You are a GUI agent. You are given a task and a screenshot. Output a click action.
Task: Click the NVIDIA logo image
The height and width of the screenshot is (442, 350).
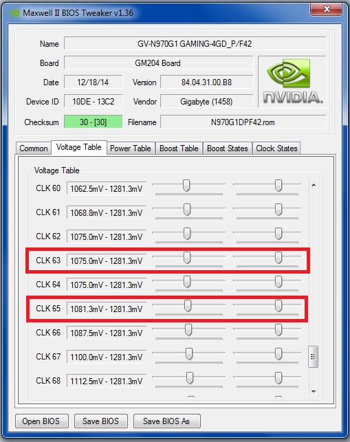pyautogui.click(x=292, y=82)
